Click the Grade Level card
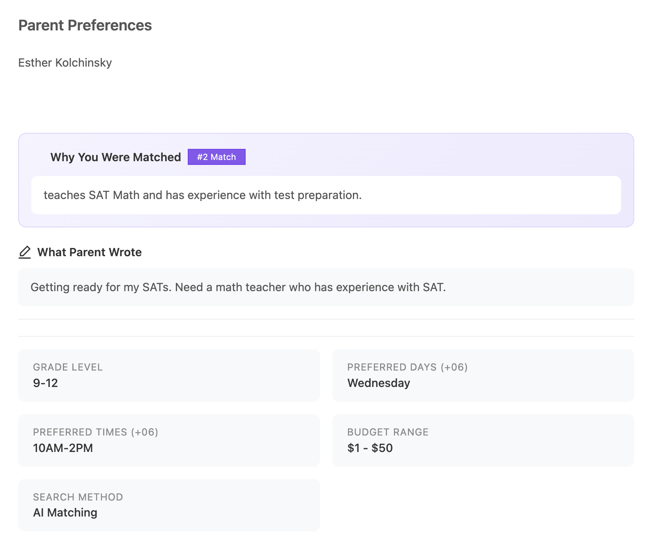The image size is (654, 556). [168, 375]
